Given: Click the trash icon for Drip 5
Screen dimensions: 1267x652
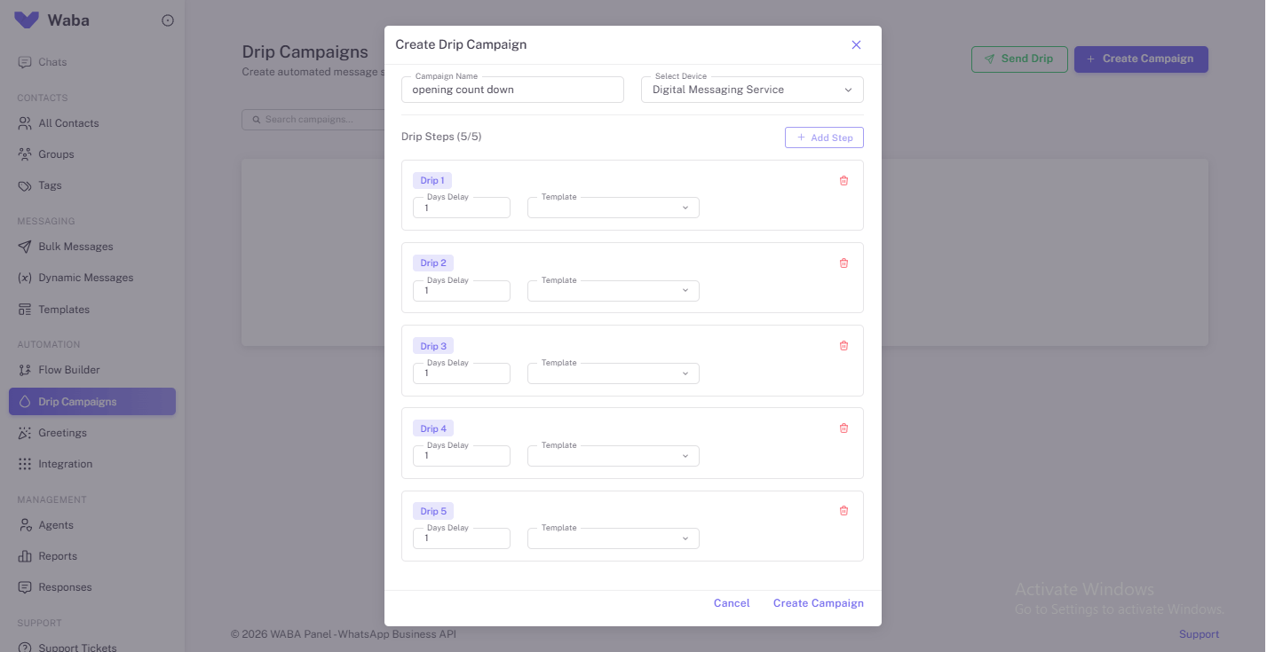Looking at the screenshot, I should pos(843,511).
